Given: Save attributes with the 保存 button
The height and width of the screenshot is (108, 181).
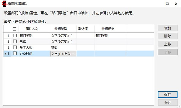Looking at the screenshot, I should [168, 95].
